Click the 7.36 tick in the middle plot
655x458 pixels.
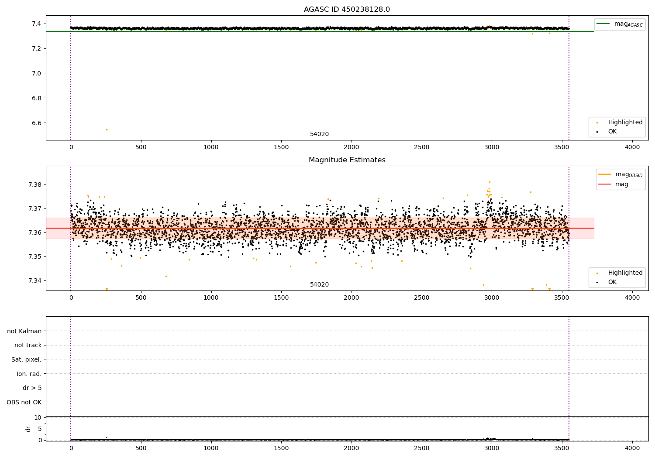[x=34, y=232]
